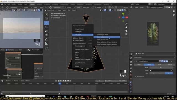Set deform Axis to Z
Image resolution: width=177 pixels, height=100 pixels.
tap(169, 73)
